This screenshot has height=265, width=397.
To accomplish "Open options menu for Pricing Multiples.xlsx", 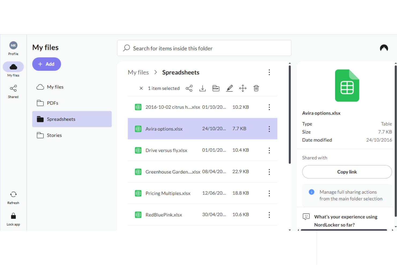I will (x=269, y=193).
